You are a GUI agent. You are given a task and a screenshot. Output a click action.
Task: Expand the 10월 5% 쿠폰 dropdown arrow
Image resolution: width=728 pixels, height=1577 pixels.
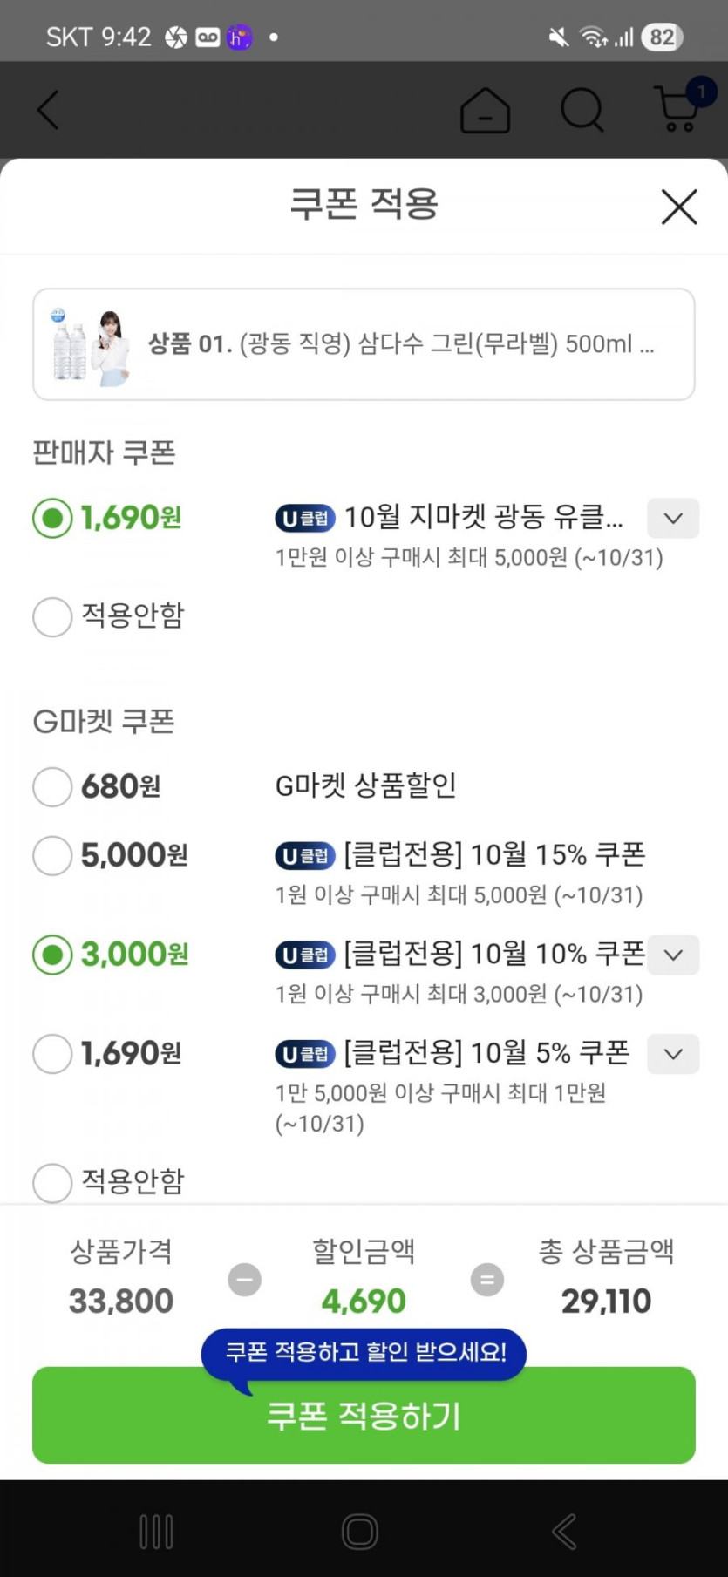[672, 1054]
